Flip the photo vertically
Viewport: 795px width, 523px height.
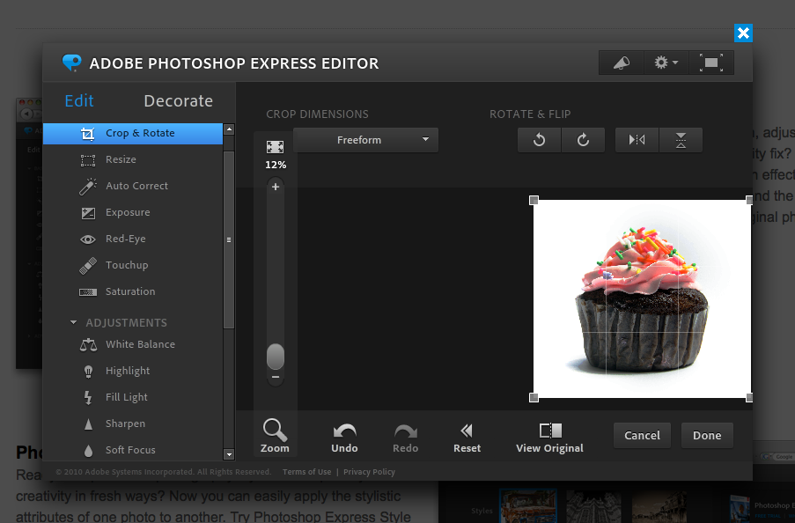coord(681,140)
